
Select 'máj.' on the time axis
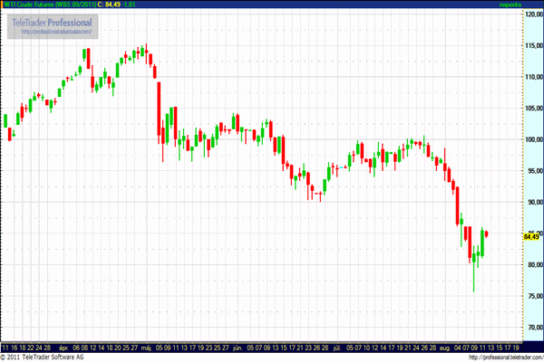click(x=144, y=346)
